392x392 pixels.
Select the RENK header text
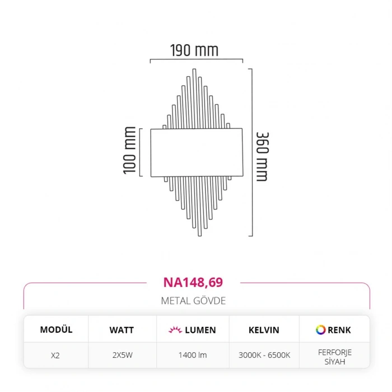tap(340, 330)
